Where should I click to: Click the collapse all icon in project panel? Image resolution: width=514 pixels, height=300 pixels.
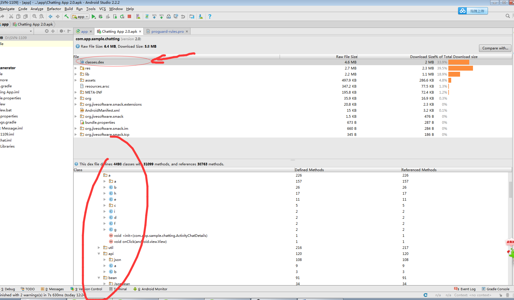(53, 31)
